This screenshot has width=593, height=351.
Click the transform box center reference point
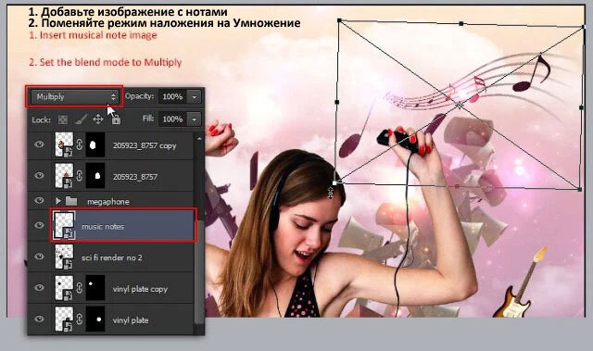(459, 105)
